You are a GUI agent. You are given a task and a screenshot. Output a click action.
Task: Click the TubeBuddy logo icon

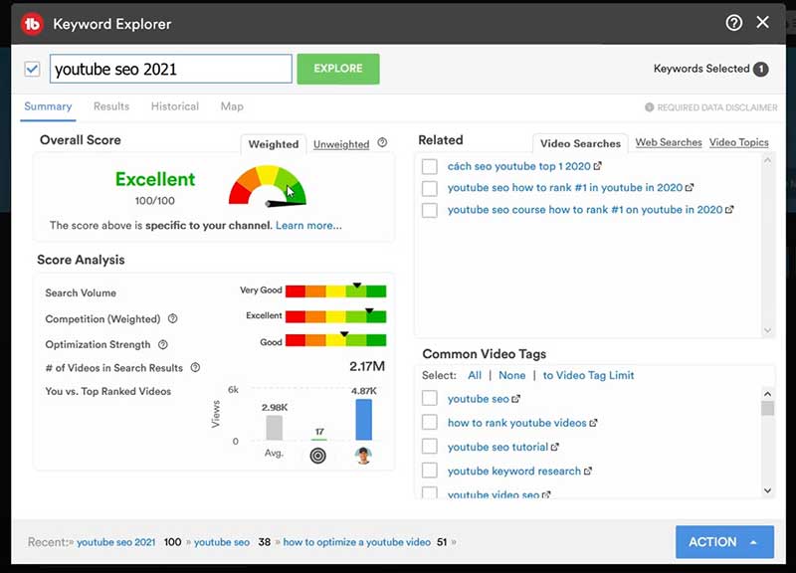pos(33,23)
